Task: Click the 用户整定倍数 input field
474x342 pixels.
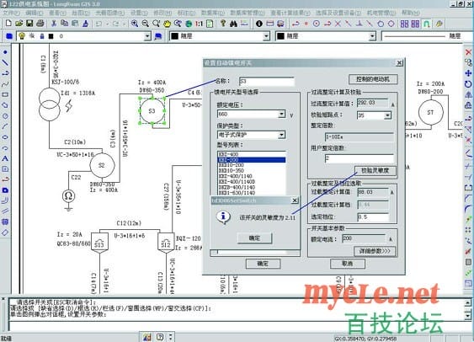Action: point(359,158)
